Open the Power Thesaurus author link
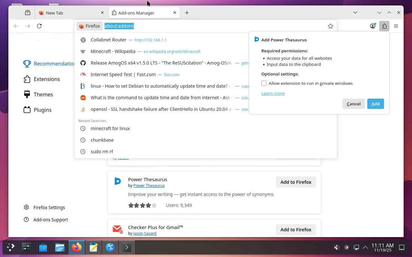The width and height of the screenshot is (412, 257). (149, 186)
